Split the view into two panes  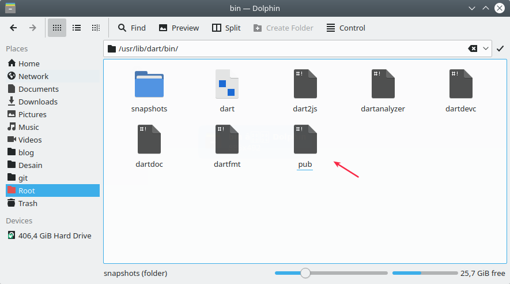(226, 28)
